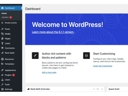Click the Rank Math chart icon in sidebar
Image resolution: width=128 pixels, height=96 pixels.
tap(2, 53)
